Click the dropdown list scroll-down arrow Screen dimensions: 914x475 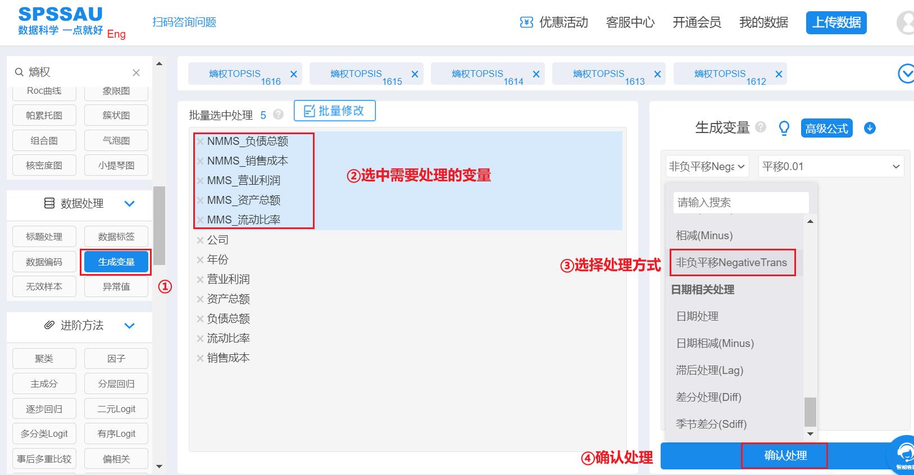coord(810,433)
